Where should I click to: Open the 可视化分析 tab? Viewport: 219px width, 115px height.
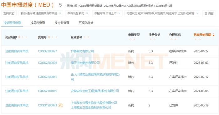tap(86, 23)
